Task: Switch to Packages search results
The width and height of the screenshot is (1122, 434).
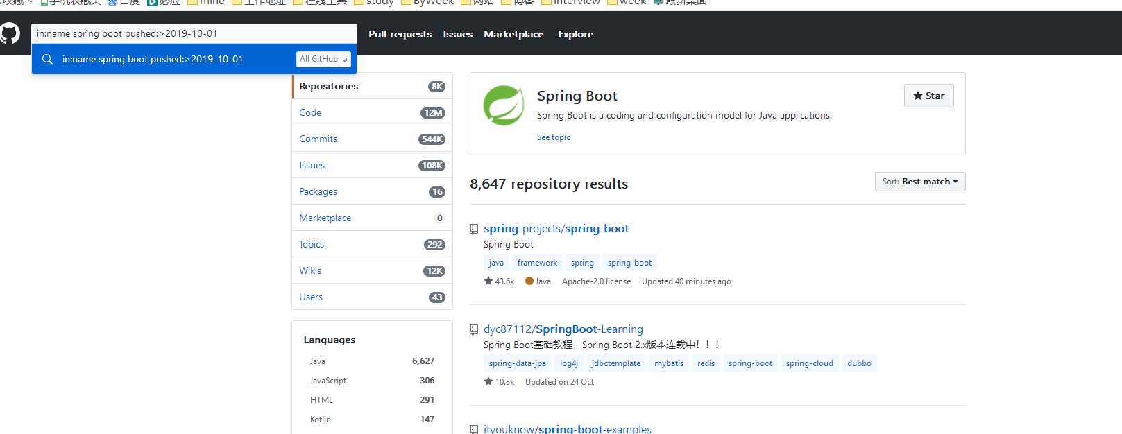Action: (x=373, y=191)
